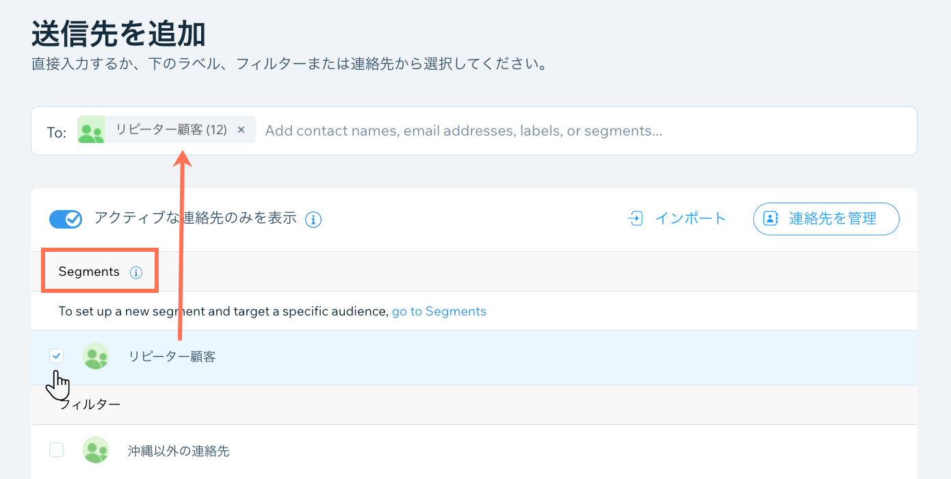Click the アクティブな連絡先のみを表示 label

196,218
